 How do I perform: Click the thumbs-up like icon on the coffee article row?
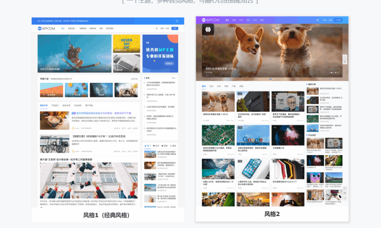tap(134, 128)
